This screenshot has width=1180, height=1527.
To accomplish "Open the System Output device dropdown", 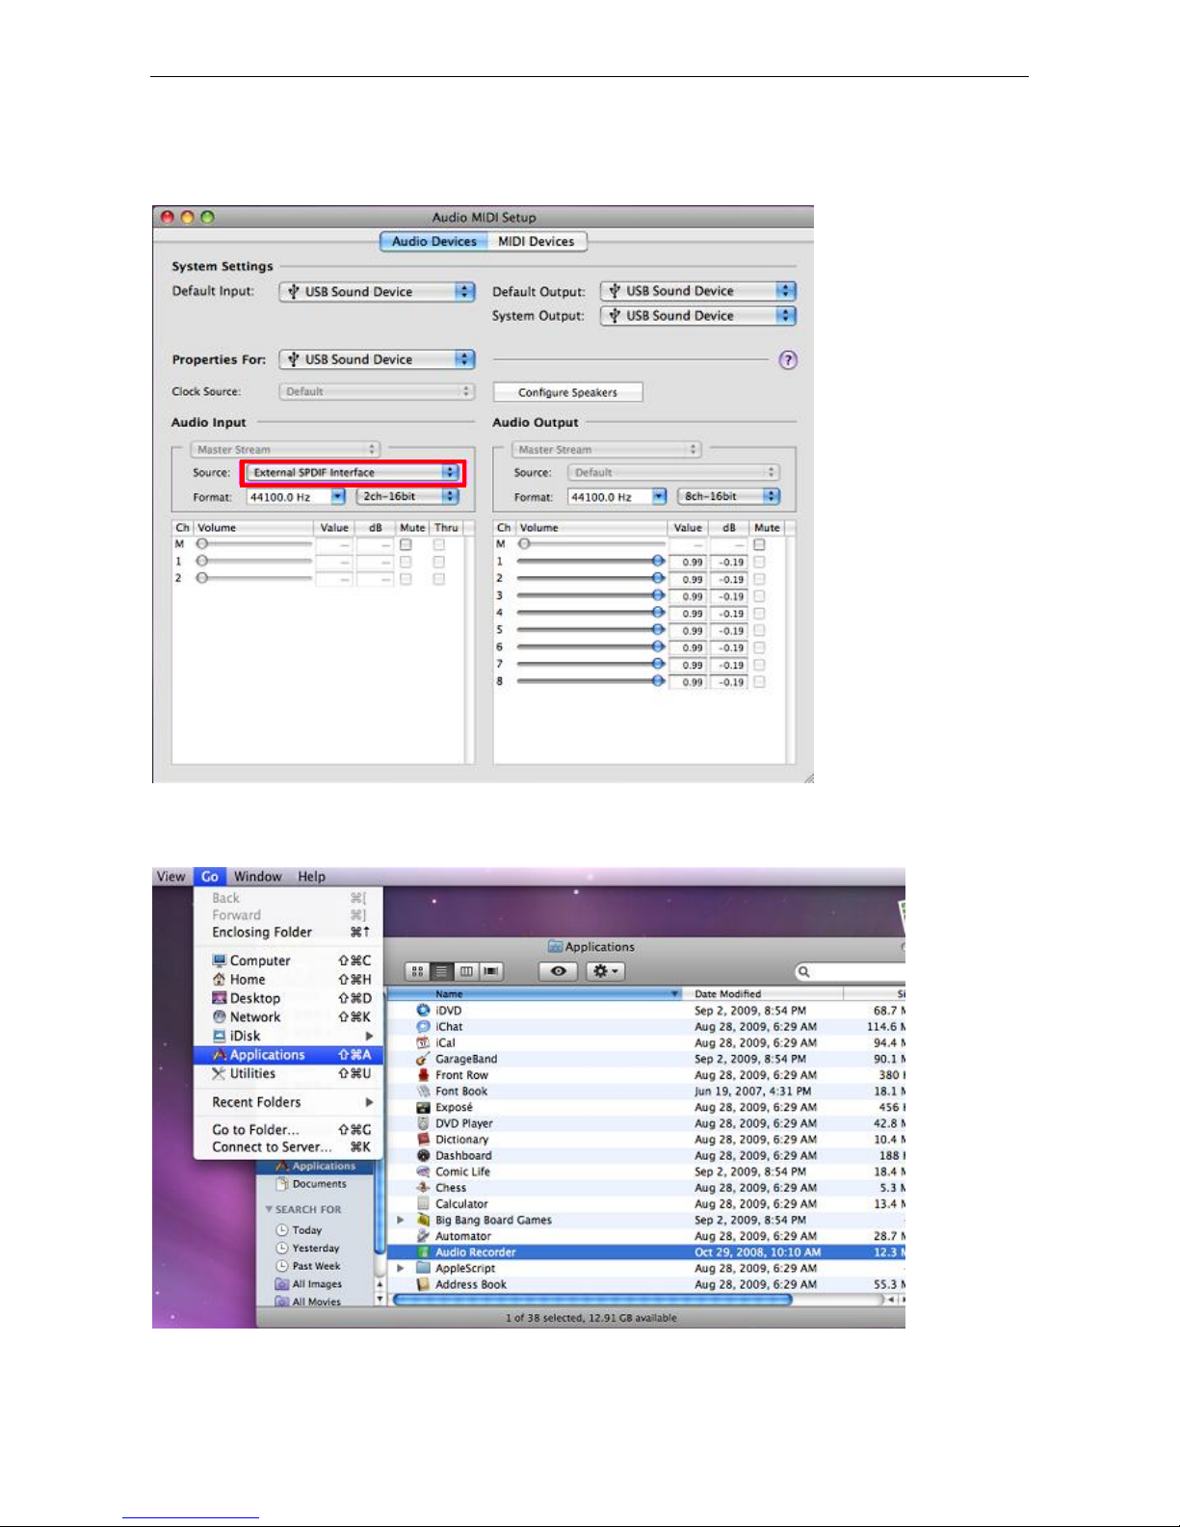I will (698, 315).
